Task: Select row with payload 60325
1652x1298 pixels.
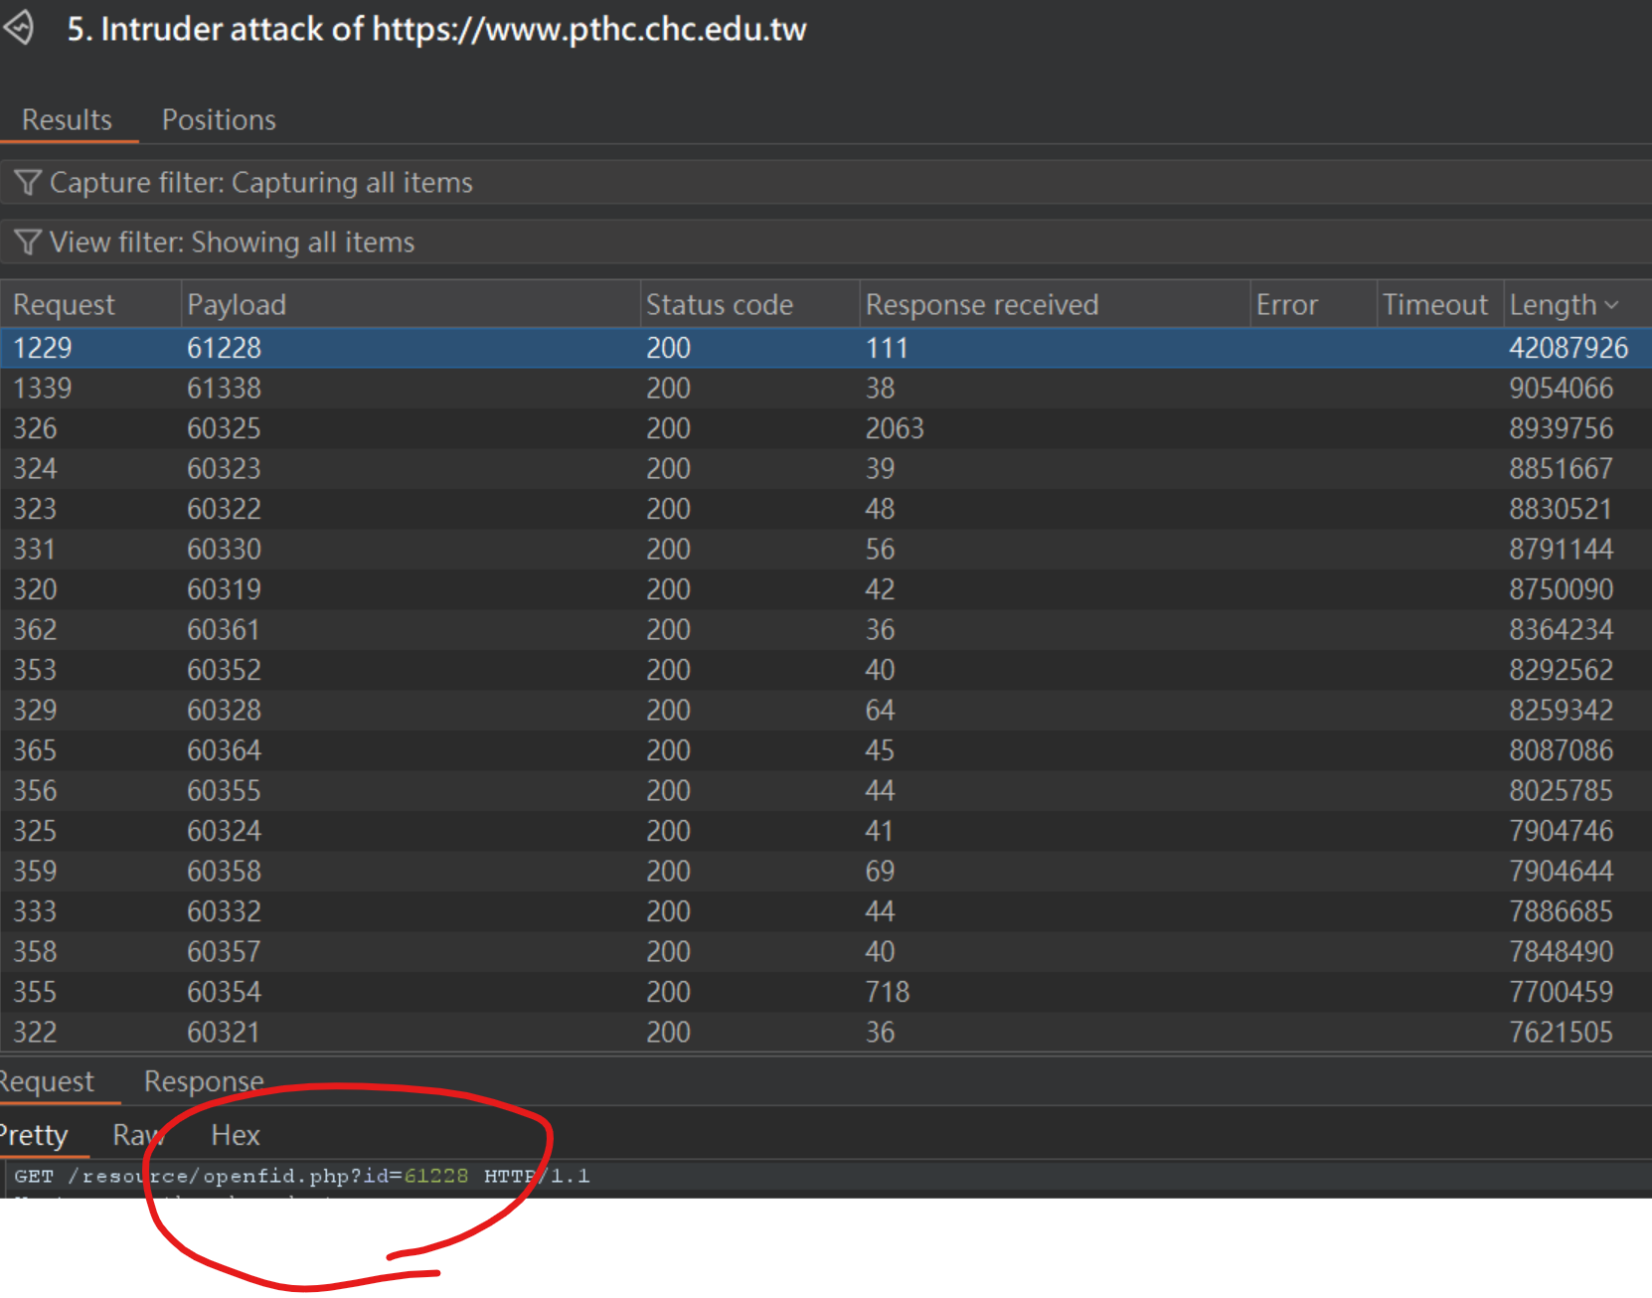Action: click(826, 428)
